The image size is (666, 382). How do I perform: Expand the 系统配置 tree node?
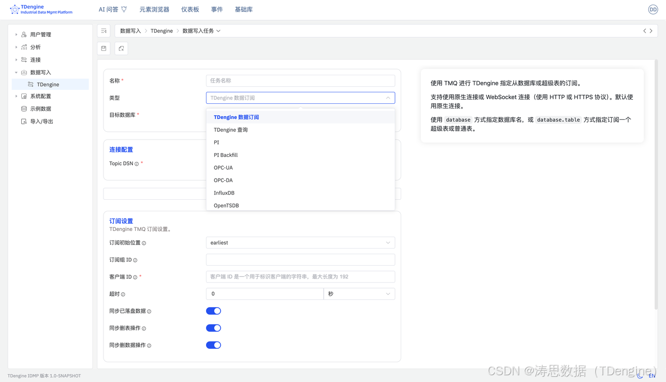(16, 96)
